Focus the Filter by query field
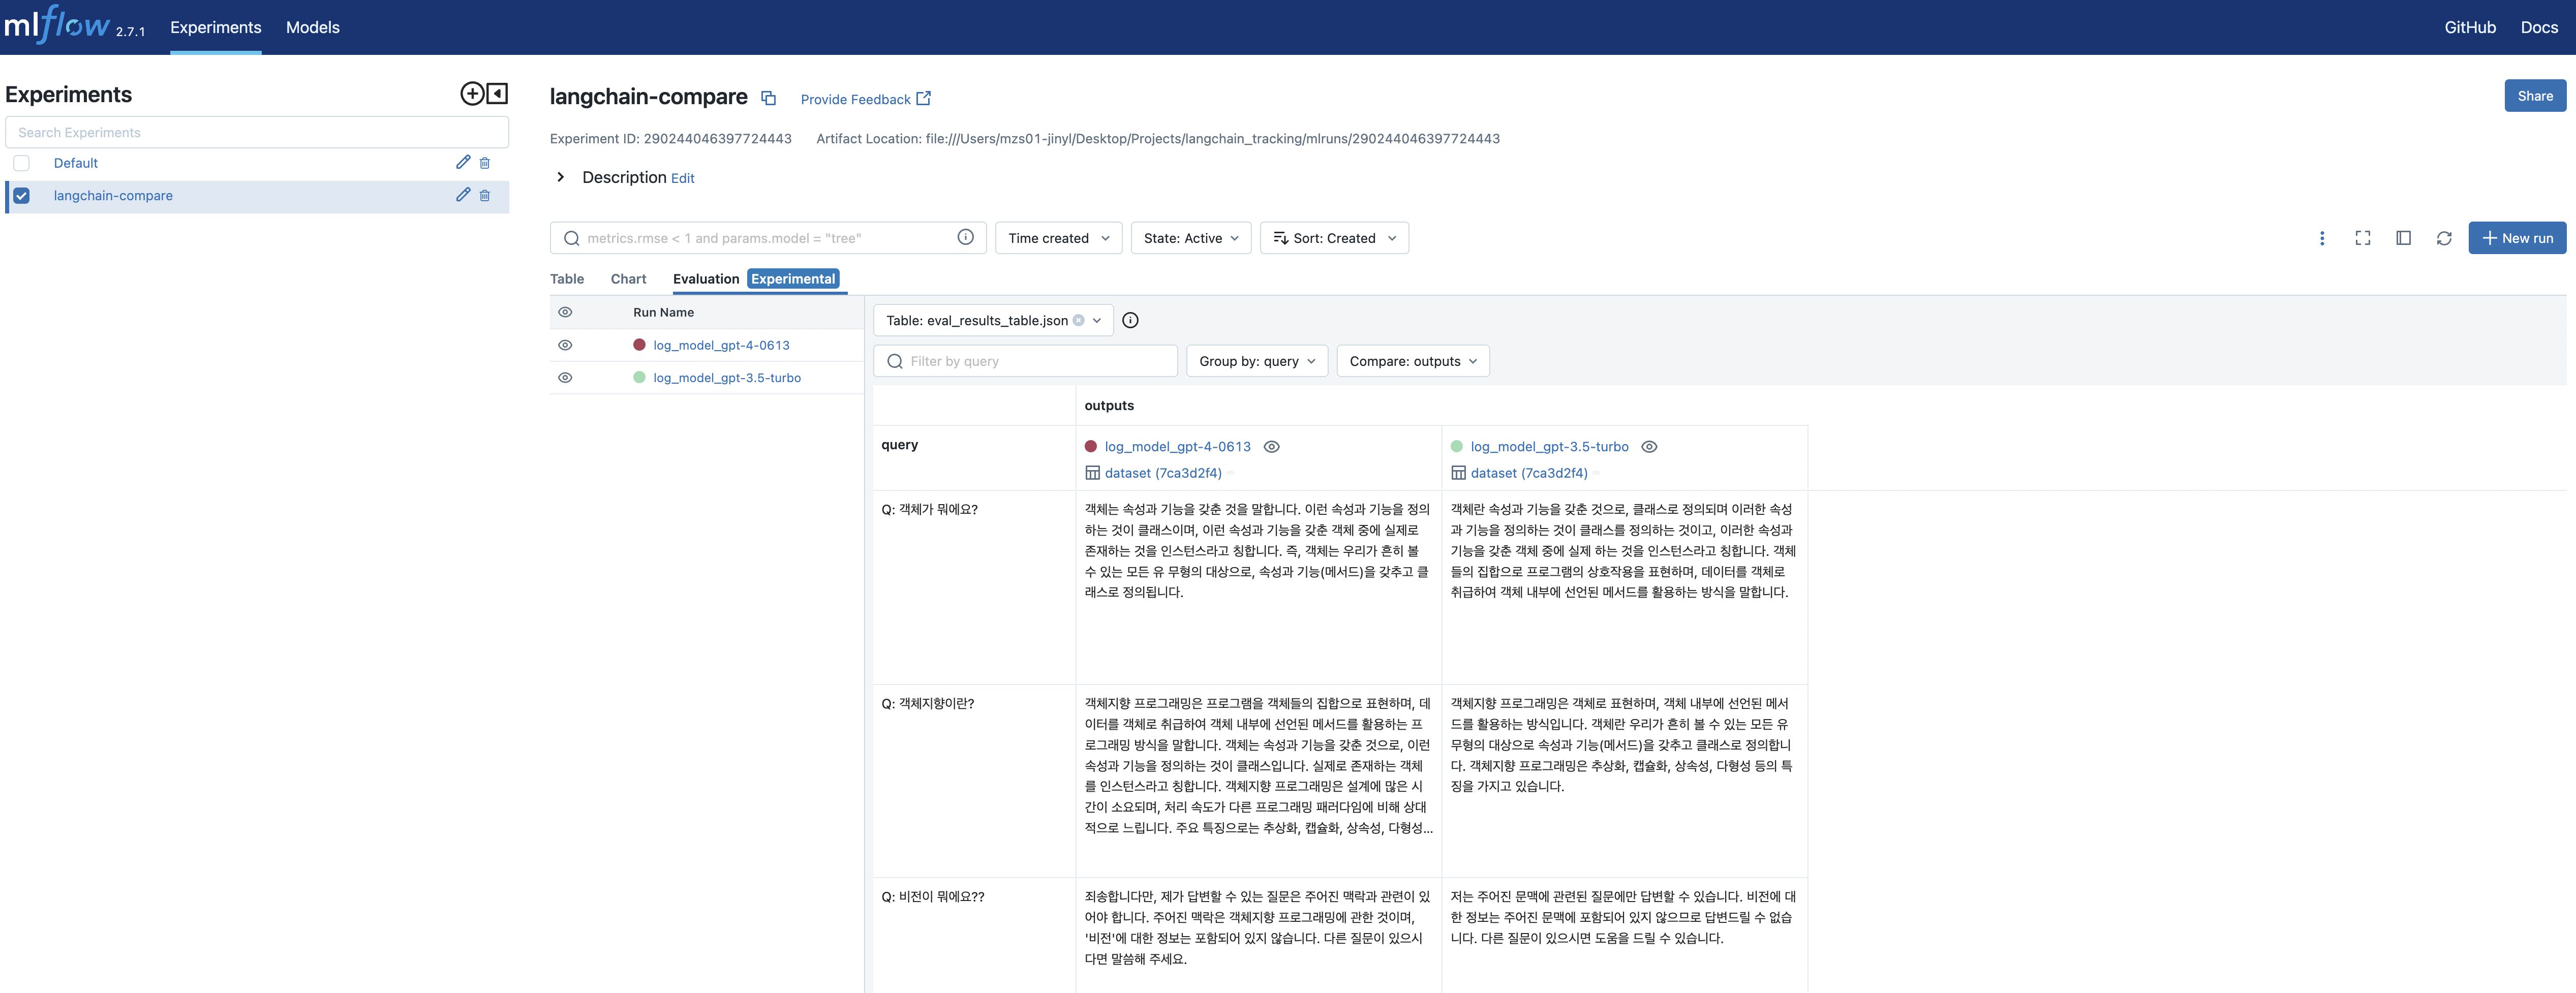The image size is (2576, 993). coord(1025,361)
